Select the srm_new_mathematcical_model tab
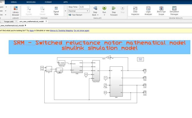This screenshot has height=118, width=192. point(32,22)
